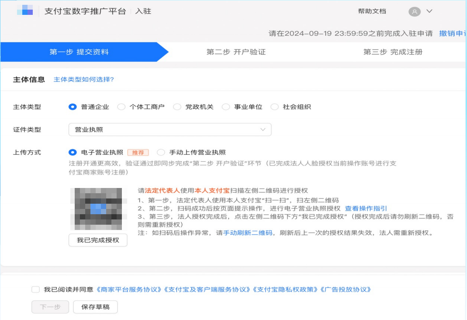Open 查看操作指引 link
Image resolution: width=467 pixels, height=320 pixels.
tap(366, 209)
